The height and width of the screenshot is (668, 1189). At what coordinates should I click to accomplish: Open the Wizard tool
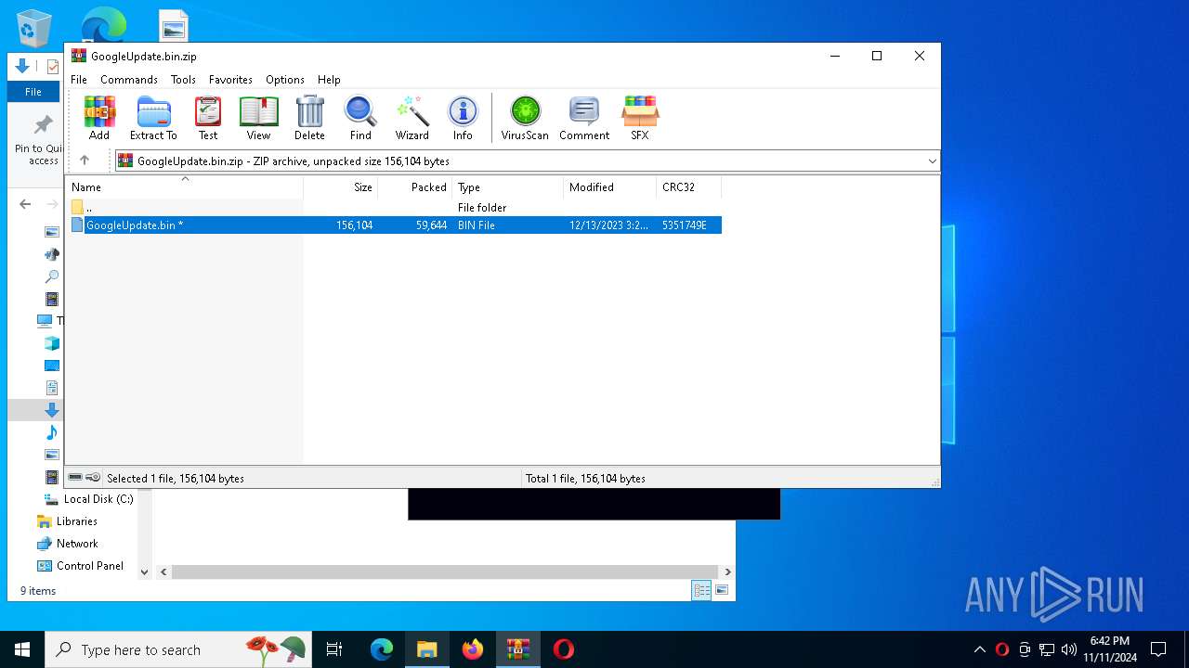(x=412, y=118)
